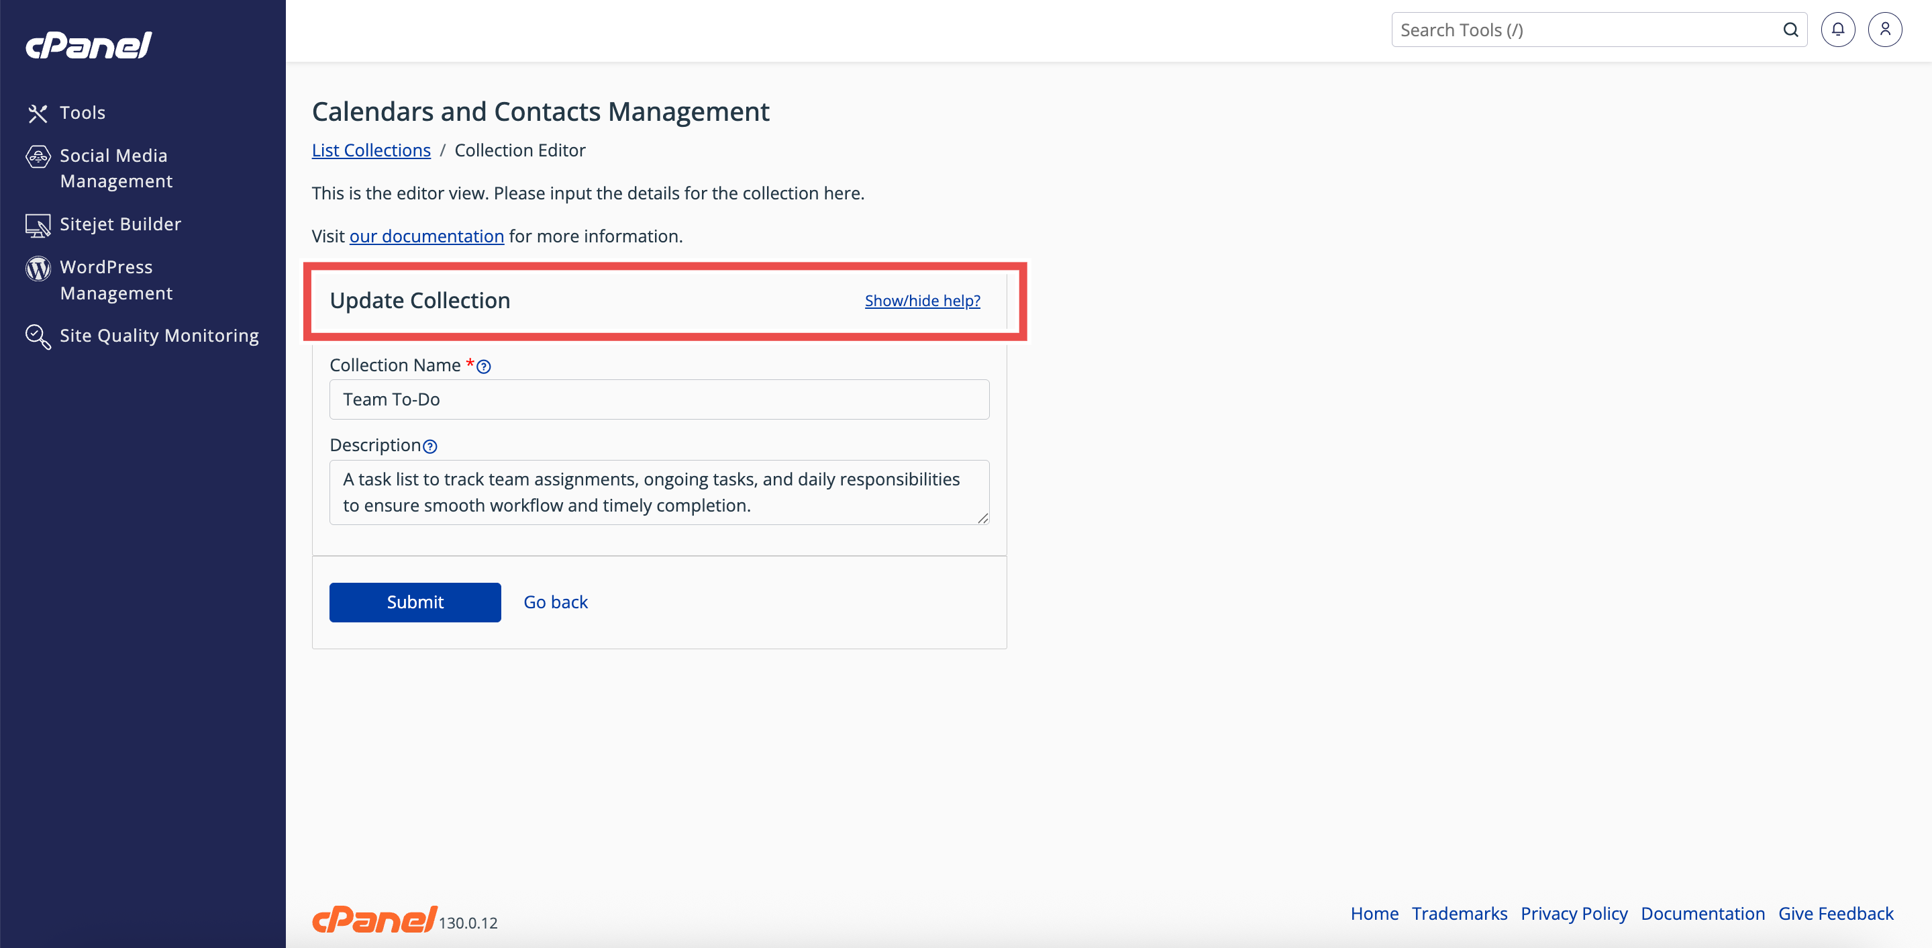
Task: Launch Sitejet Builder from sidebar
Action: [x=120, y=224]
